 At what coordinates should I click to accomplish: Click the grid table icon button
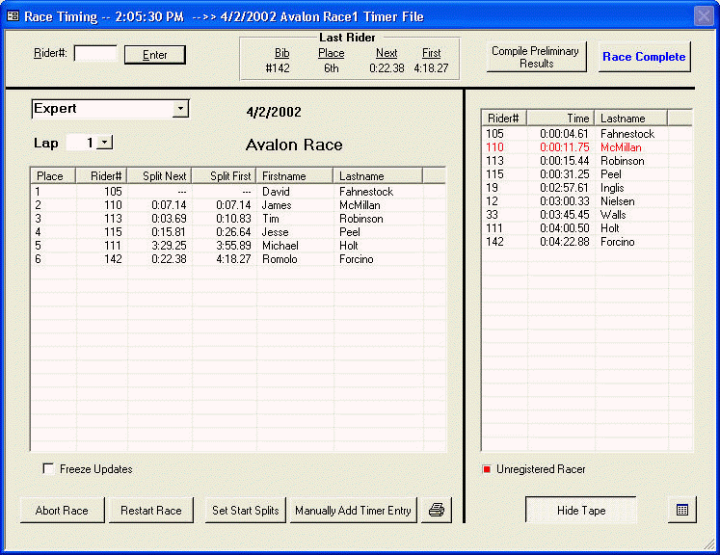tap(681, 510)
